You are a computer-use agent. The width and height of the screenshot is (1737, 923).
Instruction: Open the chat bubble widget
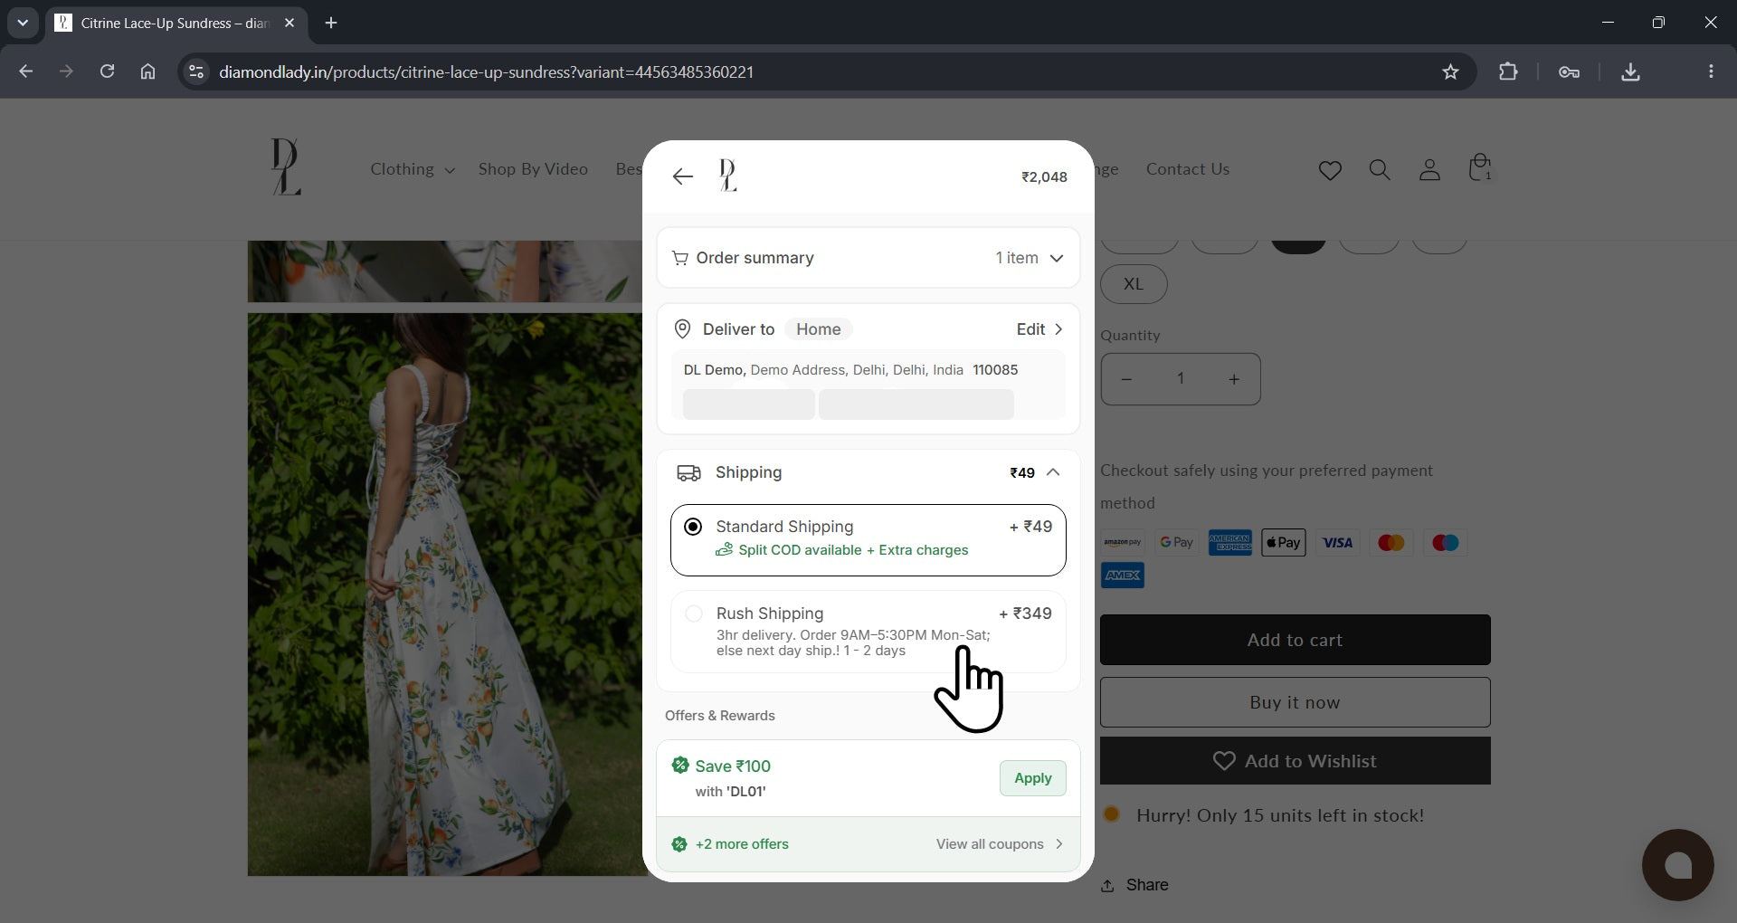[x=1678, y=865]
